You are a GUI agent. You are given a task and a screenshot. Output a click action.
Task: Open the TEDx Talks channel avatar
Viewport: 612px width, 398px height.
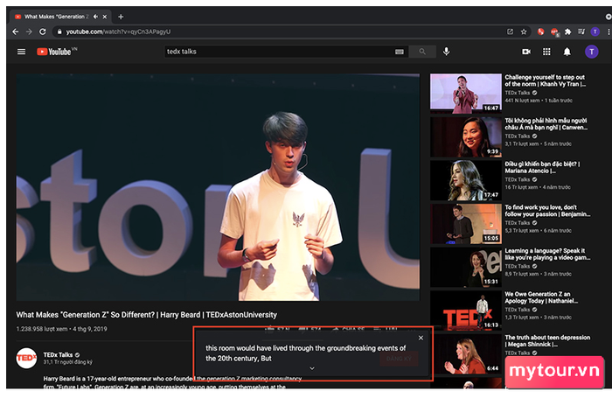(26, 358)
